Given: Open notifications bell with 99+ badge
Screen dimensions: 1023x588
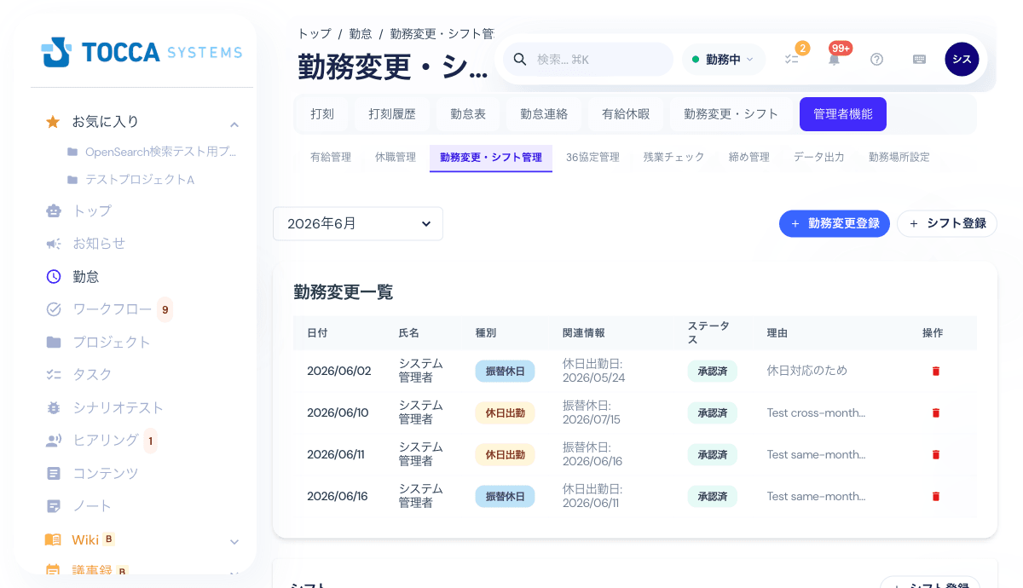Looking at the screenshot, I should tap(834, 59).
